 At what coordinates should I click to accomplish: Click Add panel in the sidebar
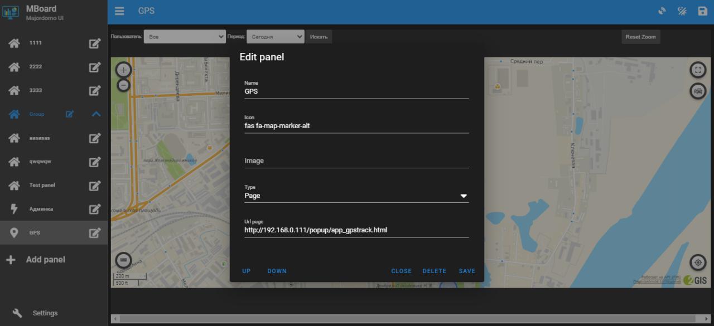pos(45,260)
